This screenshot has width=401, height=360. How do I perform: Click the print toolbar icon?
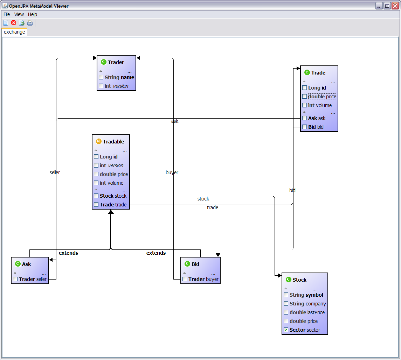(30, 23)
